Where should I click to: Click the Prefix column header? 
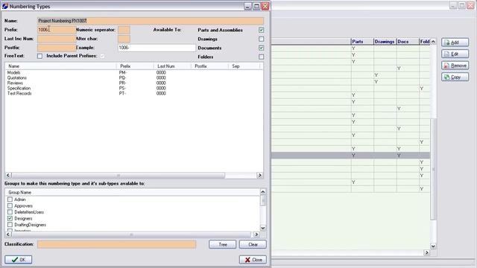tap(135, 66)
